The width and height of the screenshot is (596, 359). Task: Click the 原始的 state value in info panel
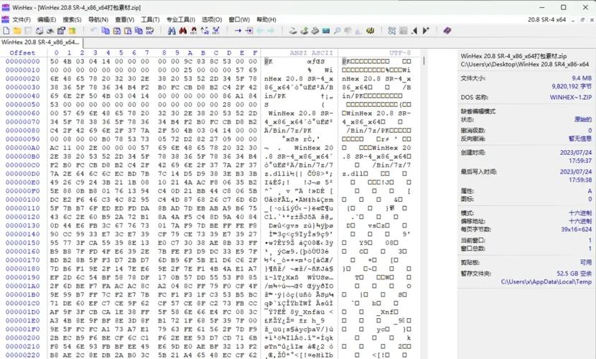(x=582, y=119)
